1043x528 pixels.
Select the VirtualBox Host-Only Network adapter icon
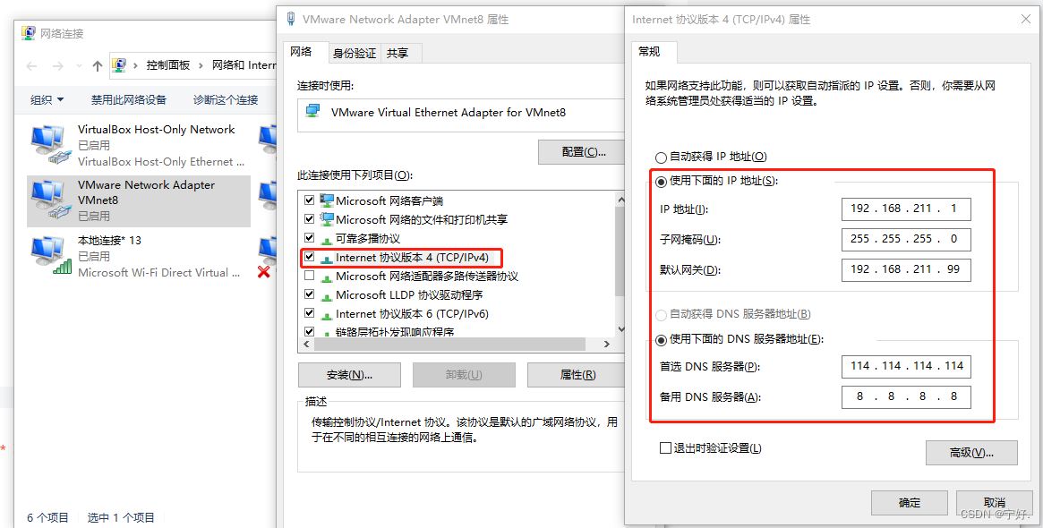click(x=48, y=144)
